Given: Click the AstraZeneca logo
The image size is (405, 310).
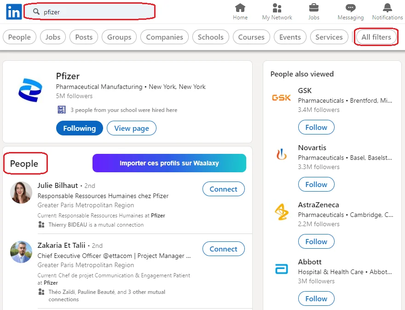Looking at the screenshot, I should [x=281, y=212].
